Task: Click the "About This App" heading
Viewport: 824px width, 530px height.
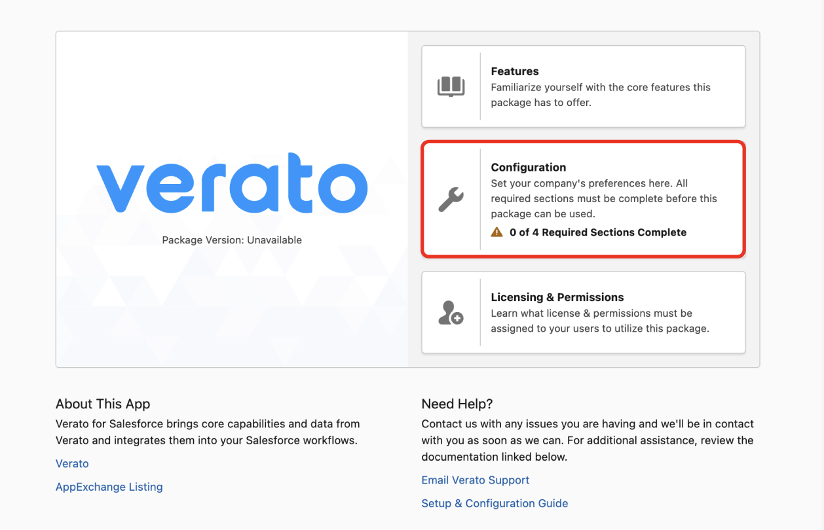Action: point(103,404)
